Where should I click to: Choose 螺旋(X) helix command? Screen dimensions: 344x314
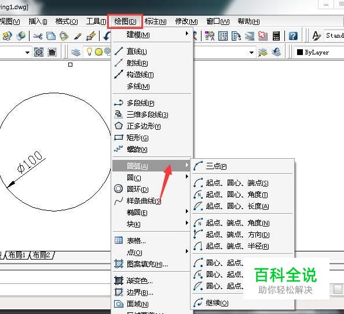152,149
